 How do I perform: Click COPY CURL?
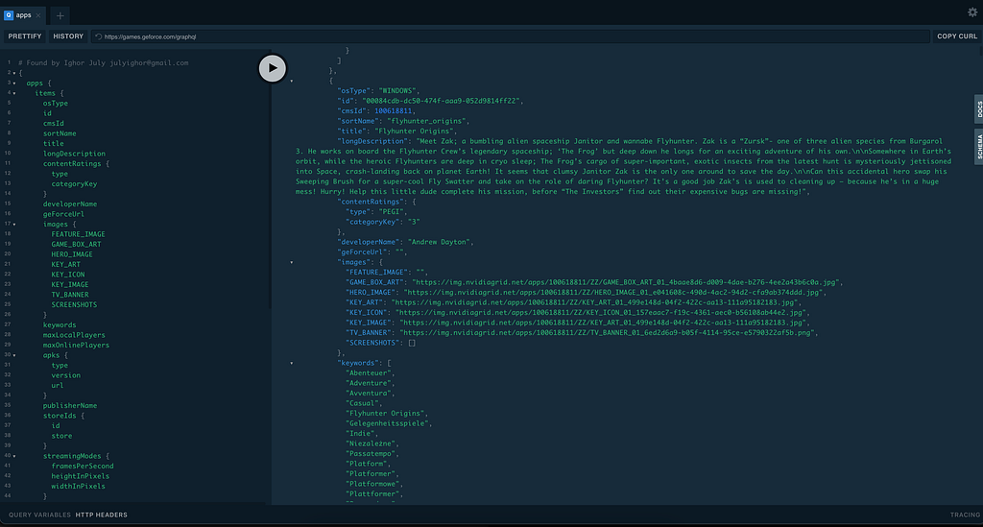[957, 36]
